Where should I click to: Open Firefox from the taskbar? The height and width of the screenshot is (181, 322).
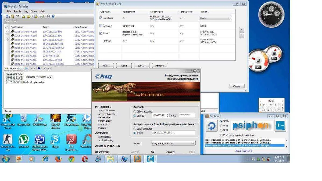(x=58, y=159)
